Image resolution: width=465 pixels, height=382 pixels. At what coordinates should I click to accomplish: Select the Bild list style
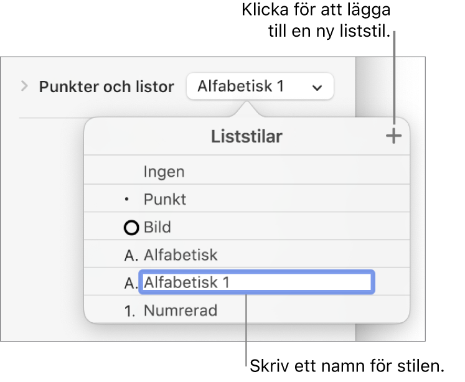(247, 226)
